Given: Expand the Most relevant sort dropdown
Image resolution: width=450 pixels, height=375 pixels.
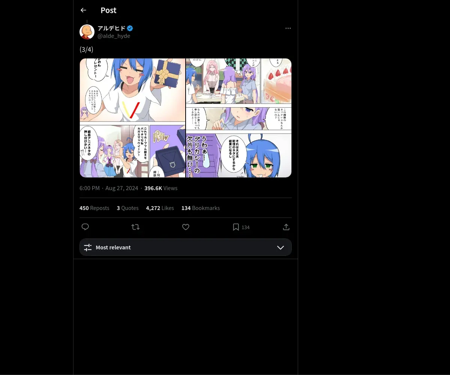Looking at the screenshot, I should pyautogui.click(x=186, y=247).
